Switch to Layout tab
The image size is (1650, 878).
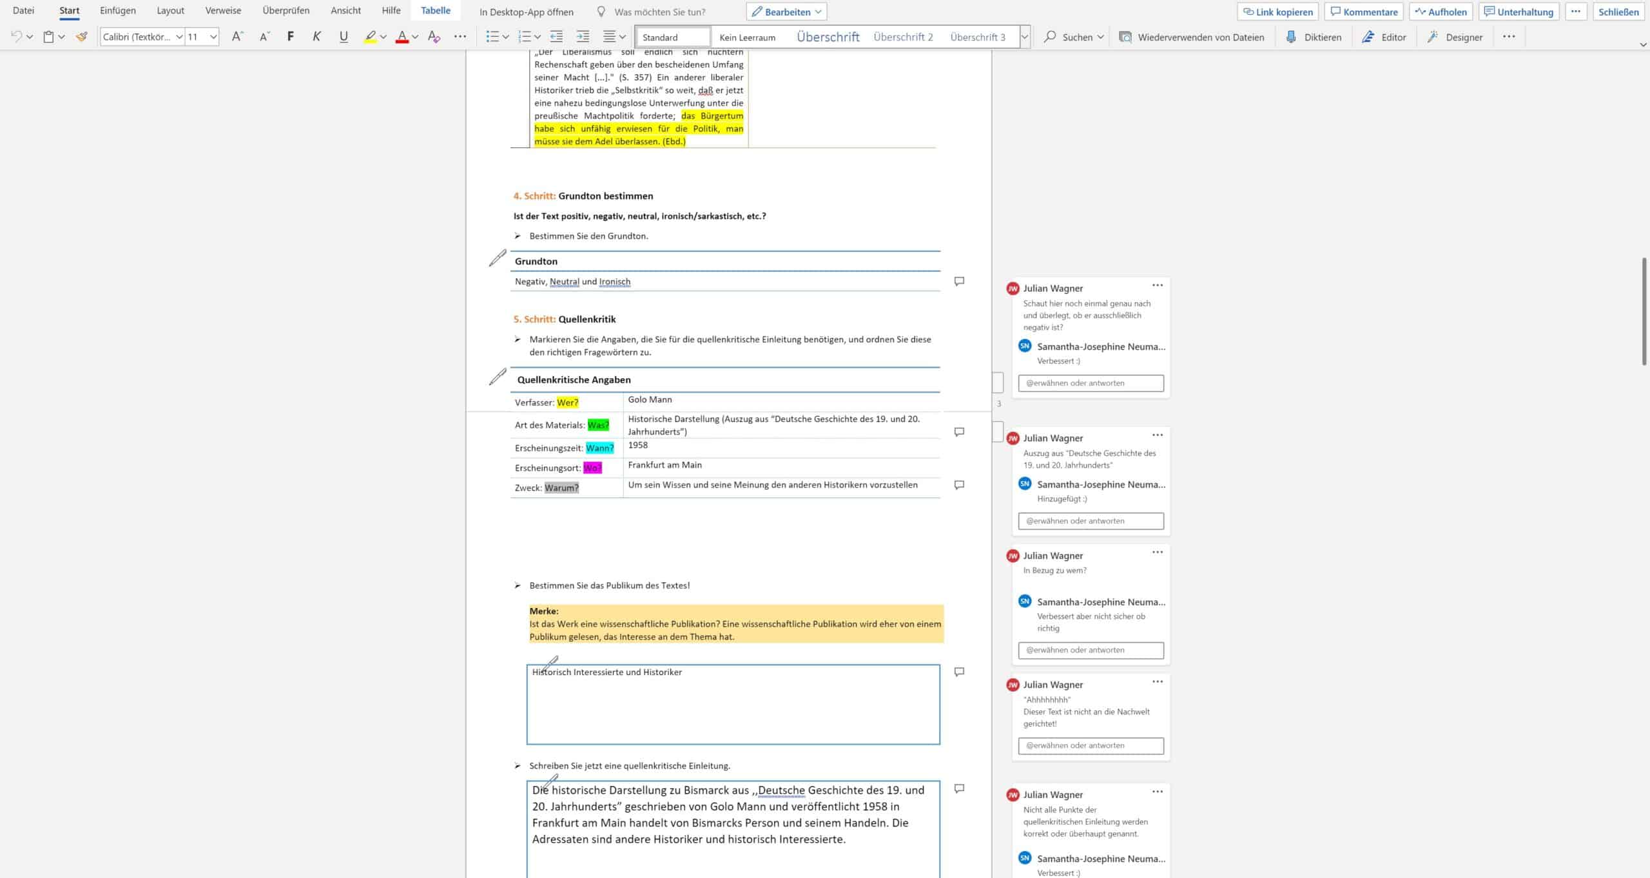(170, 11)
